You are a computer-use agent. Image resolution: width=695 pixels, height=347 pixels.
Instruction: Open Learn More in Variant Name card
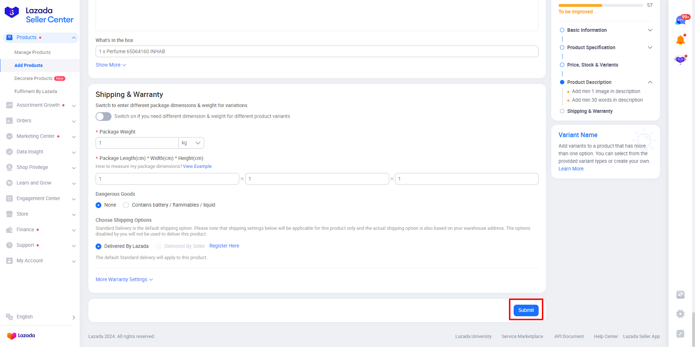[571, 169]
